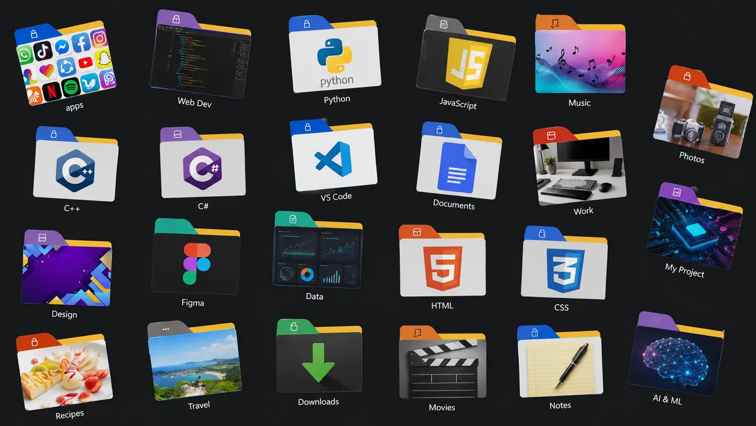Choose the Notes folder icon
756x426 pixels.
pos(560,361)
